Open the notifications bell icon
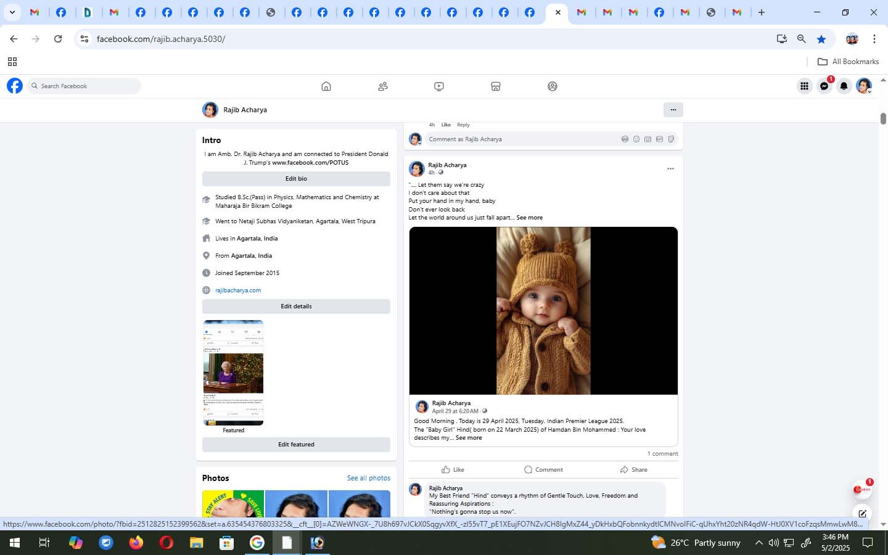The image size is (888, 555). 844,86
